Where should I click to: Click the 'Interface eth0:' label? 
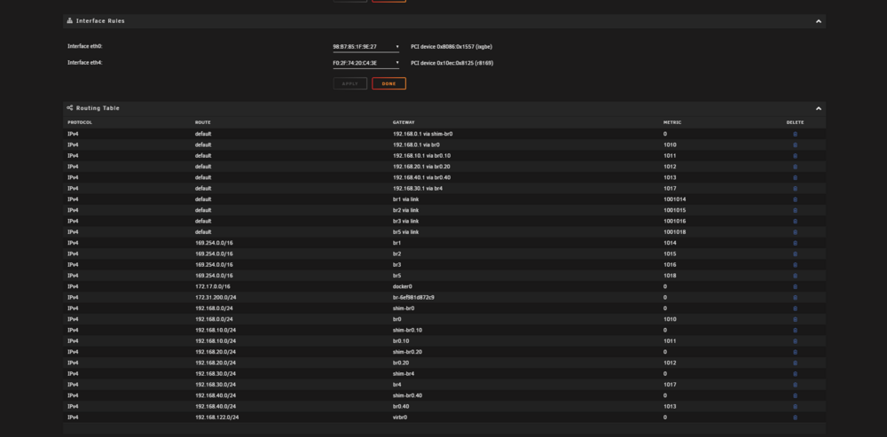(x=85, y=46)
